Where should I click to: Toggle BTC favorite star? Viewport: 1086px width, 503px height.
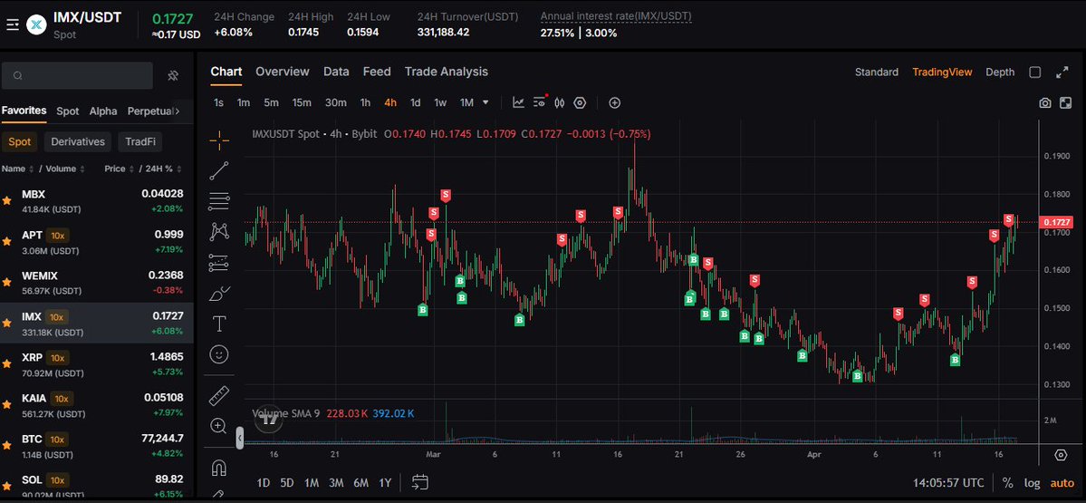coord(7,446)
